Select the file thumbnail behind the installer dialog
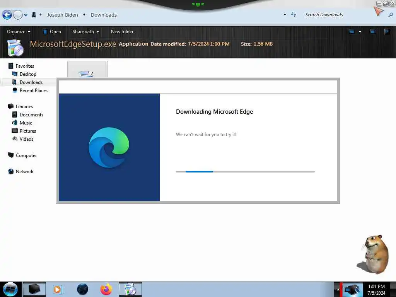 tap(87, 69)
